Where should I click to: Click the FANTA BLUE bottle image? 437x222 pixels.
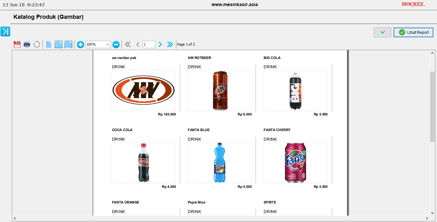(x=220, y=163)
